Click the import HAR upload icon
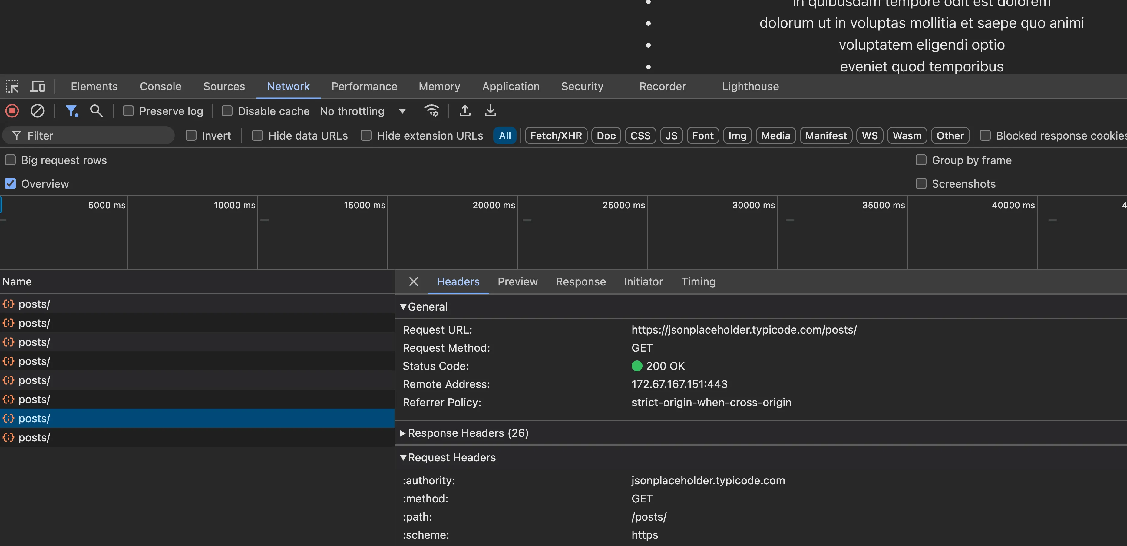Viewport: 1127px width, 546px height. click(464, 111)
